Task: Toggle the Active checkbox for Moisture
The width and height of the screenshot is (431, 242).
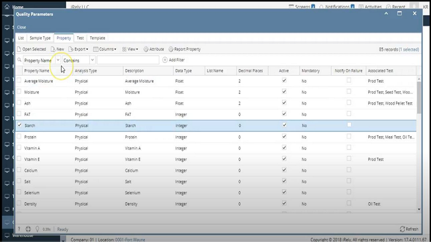Action: pyautogui.click(x=284, y=91)
